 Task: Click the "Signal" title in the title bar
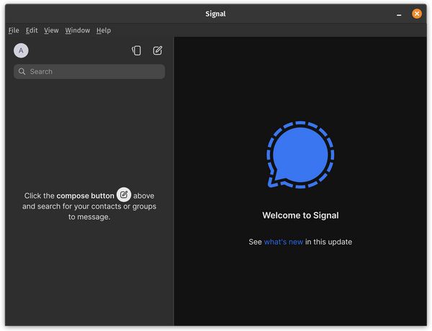pyautogui.click(x=214, y=14)
